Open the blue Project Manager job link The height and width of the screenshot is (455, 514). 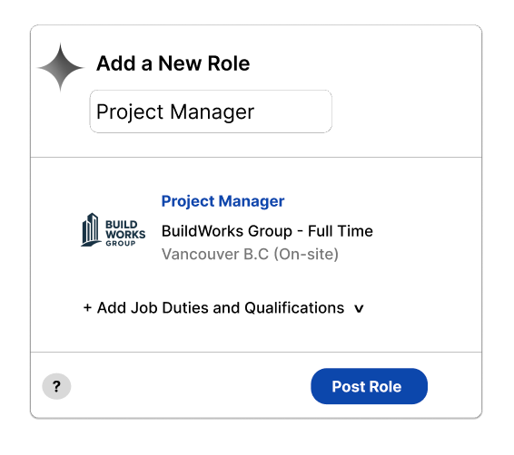222,201
